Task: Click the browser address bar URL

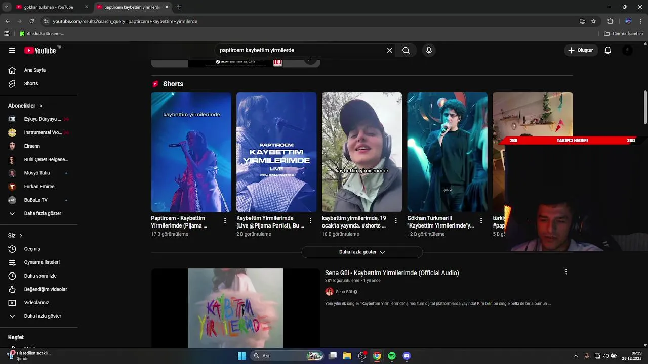Action: tap(125, 21)
